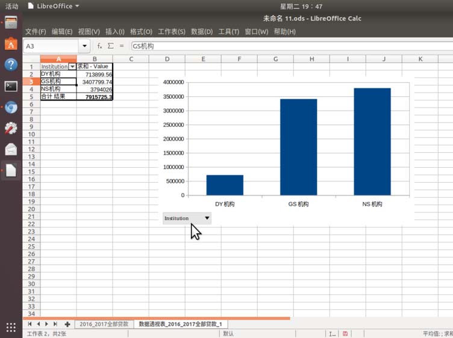Screen dimensions: 453x338
Task: Open Help icon in the dock
Action: [x=11, y=65]
